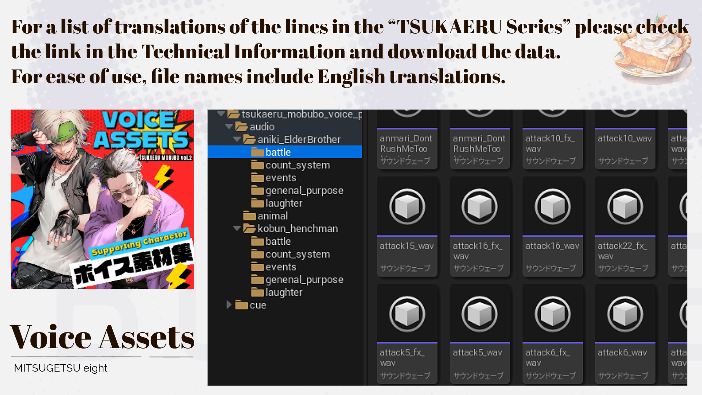This screenshot has height=395, width=702.
Task: Open genenal_purpose folder under aniki_ElderBrother
Action: pos(297,191)
